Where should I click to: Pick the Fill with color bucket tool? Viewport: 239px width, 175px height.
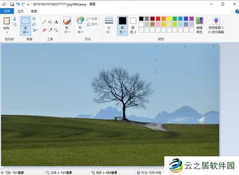tap(50, 22)
